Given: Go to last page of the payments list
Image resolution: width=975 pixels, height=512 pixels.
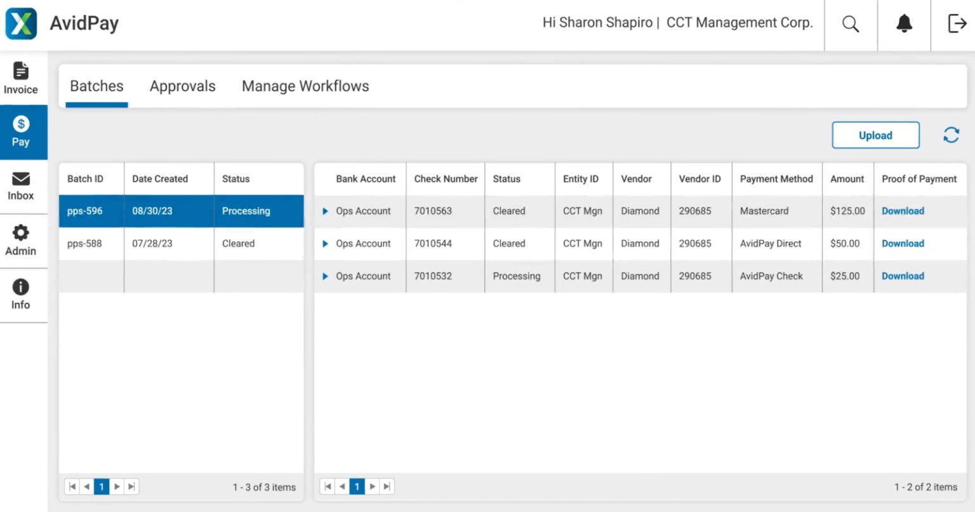Looking at the screenshot, I should coord(387,486).
